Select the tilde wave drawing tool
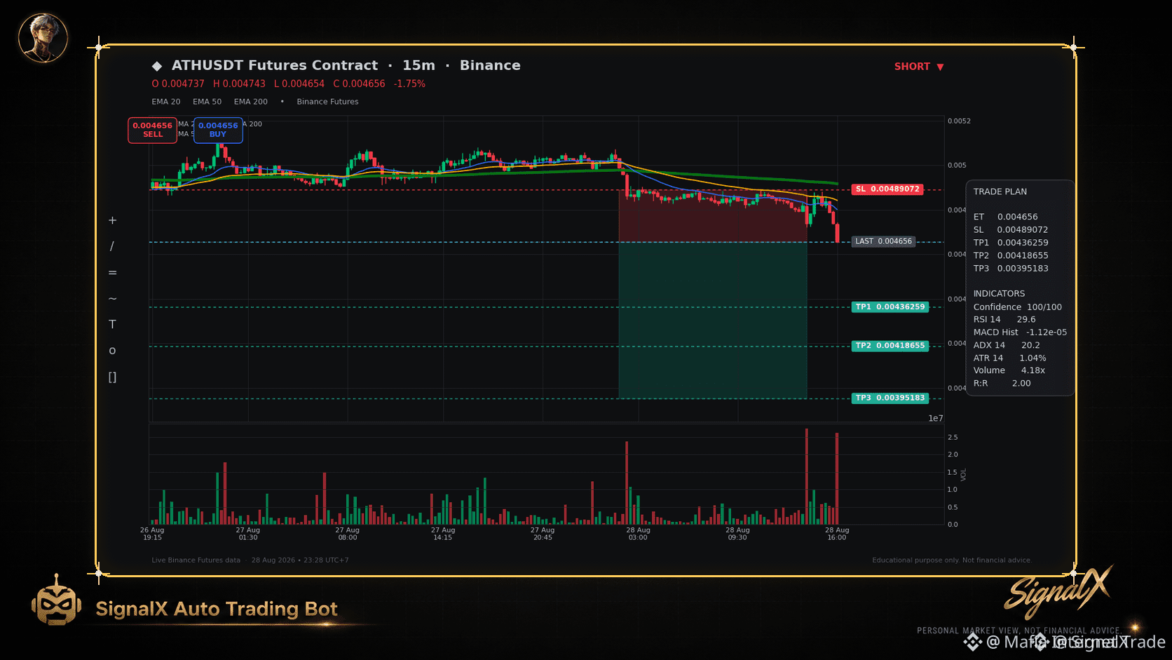This screenshot has height=660, width=1172. (112, 299)
